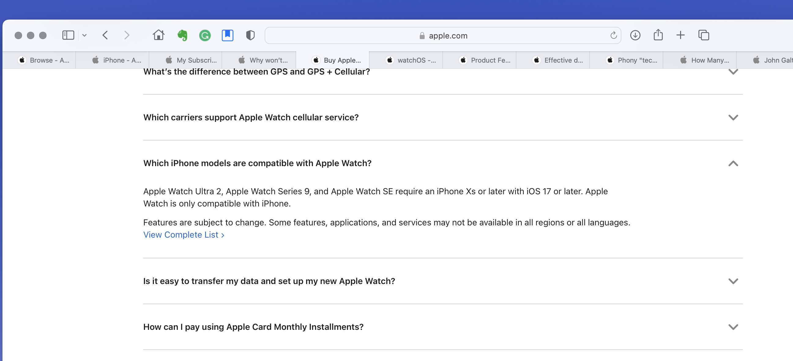Open the Grammarly extension icon

pyautogui.click(x=205, y=35)
